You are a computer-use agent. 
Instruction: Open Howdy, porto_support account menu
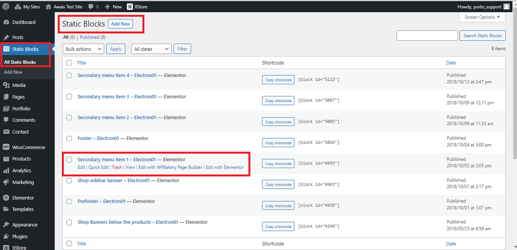pyautogui.click(x=483, y=7)
